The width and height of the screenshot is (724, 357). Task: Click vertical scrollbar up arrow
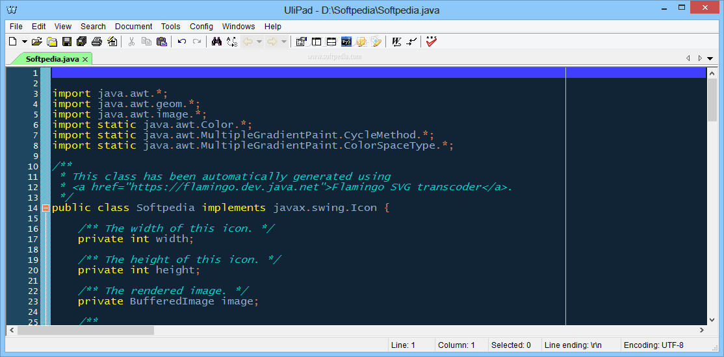(712, 73)
